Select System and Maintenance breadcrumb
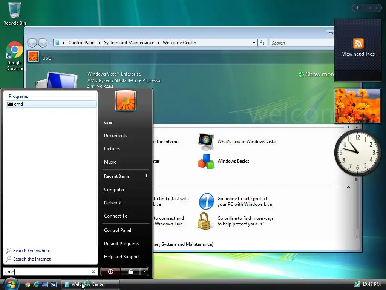The image size is (386, 290). [x=129, y=43]
